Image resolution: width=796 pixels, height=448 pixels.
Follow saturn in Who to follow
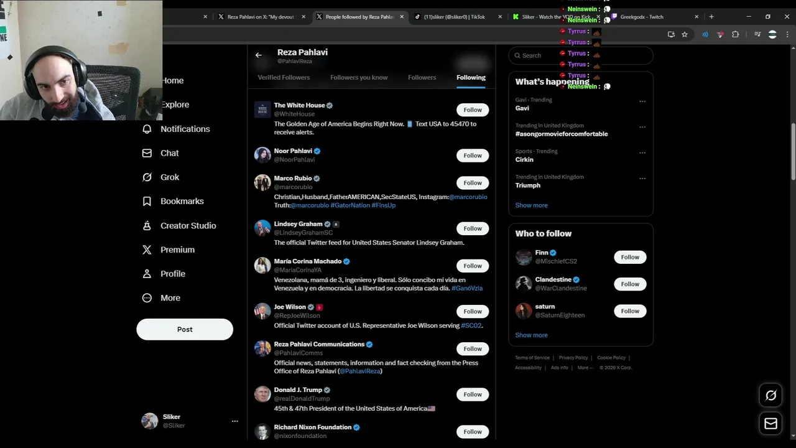click(x=630, y=311)
